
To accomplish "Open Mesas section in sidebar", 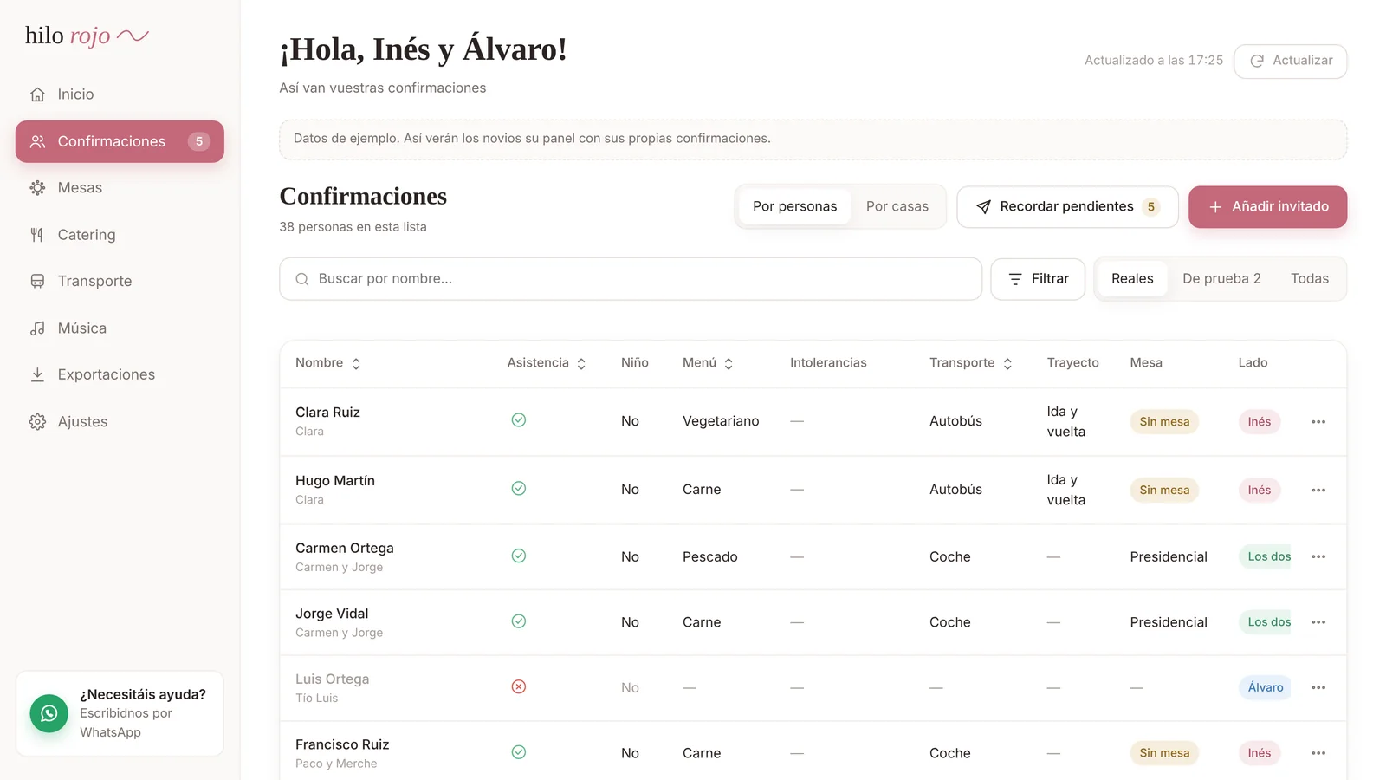I will [120, 188].
